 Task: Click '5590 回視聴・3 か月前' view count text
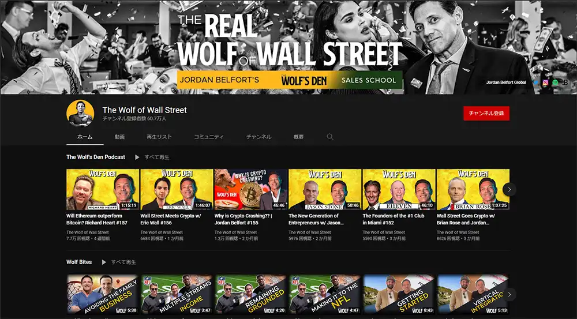[x=384, y=238]
